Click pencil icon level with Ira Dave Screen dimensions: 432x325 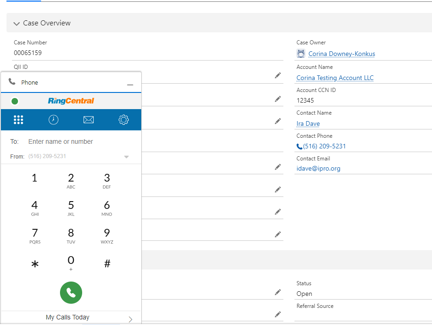pyautogui.click(x=278, y=121)
